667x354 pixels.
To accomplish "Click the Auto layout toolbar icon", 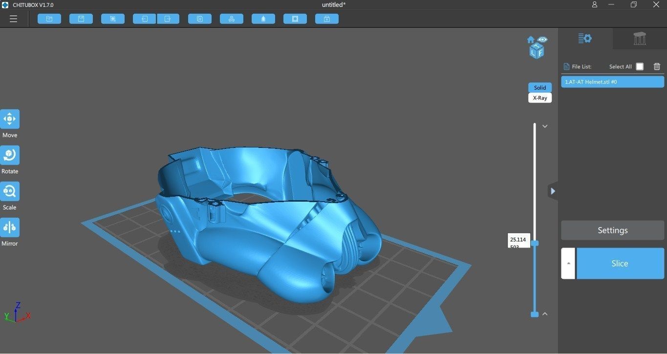I will pos(232,19).
